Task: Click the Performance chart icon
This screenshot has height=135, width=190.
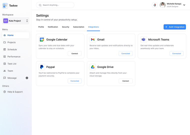Action: 4,56
